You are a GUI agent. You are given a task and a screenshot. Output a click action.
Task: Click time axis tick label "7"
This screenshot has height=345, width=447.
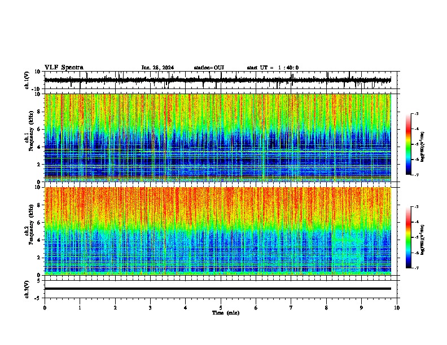(x=291, y=308)
